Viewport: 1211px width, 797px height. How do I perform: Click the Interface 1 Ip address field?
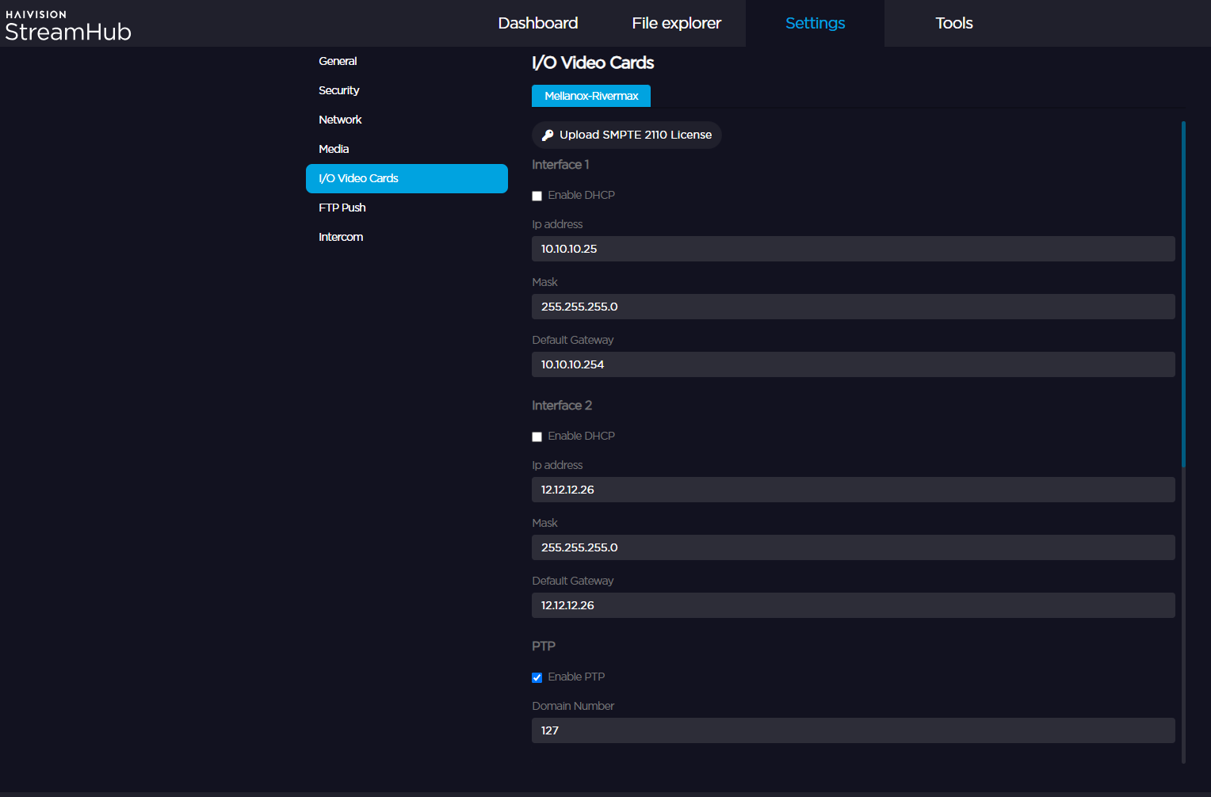[853, 249]
